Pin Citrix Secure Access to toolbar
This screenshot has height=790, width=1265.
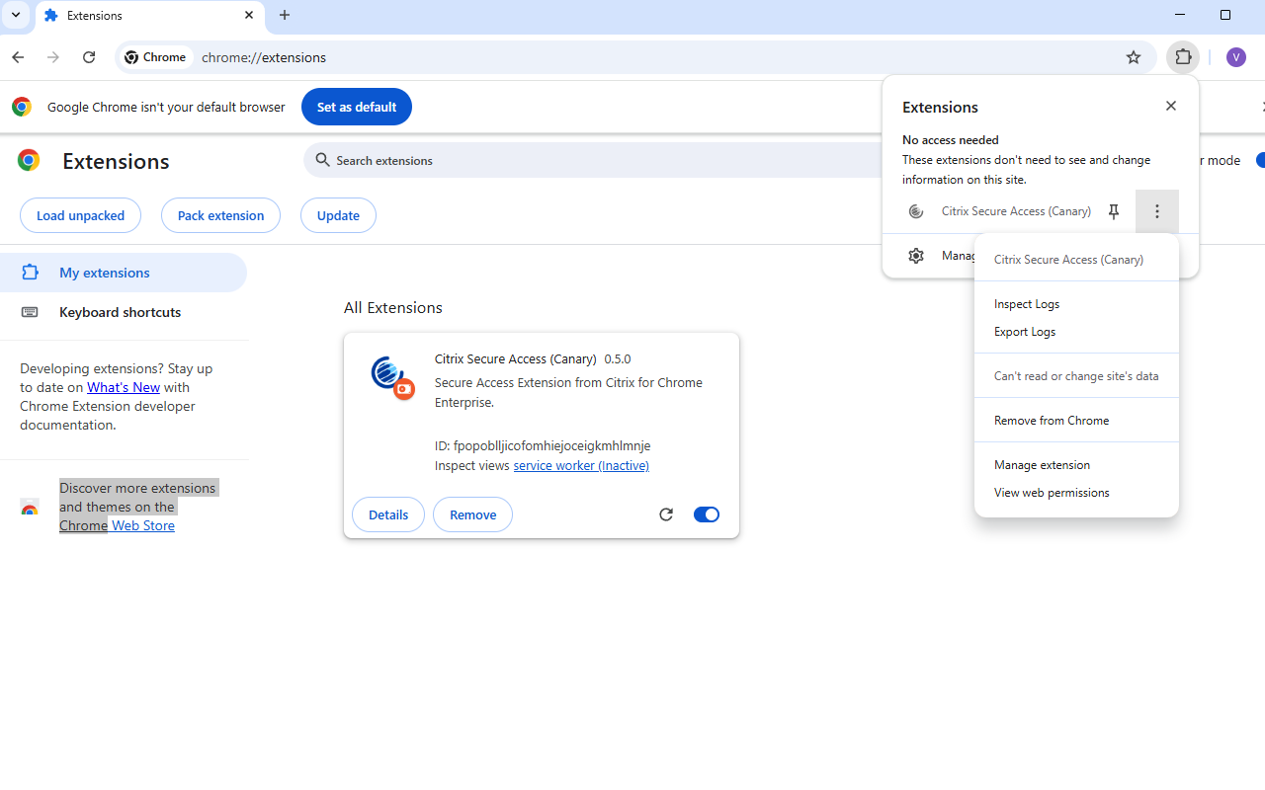pyautogui.click(x=1114, y=211)
